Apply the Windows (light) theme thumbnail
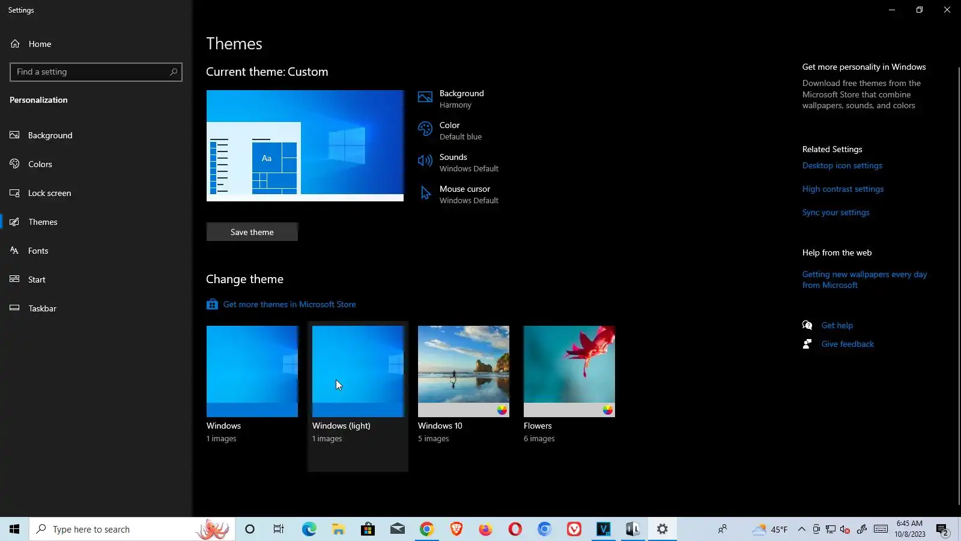 [358, 371]
